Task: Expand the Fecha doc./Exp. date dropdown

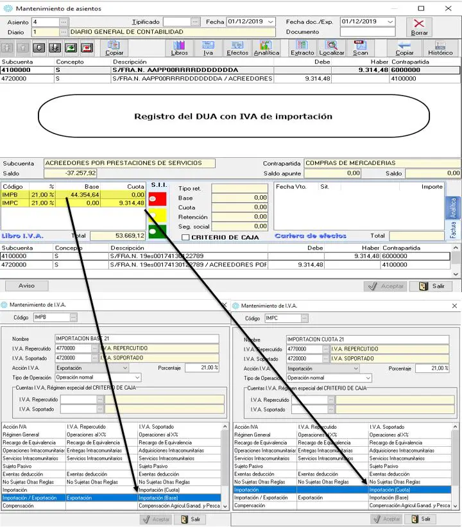Action: [390, 22]
